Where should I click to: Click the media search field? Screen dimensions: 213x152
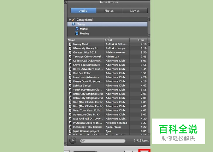pyautogui.click(x=103, y=141)
